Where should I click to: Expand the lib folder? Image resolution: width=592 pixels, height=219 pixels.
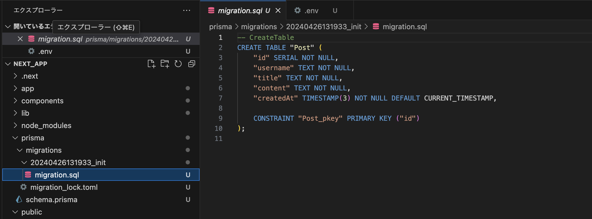point(16,113)
